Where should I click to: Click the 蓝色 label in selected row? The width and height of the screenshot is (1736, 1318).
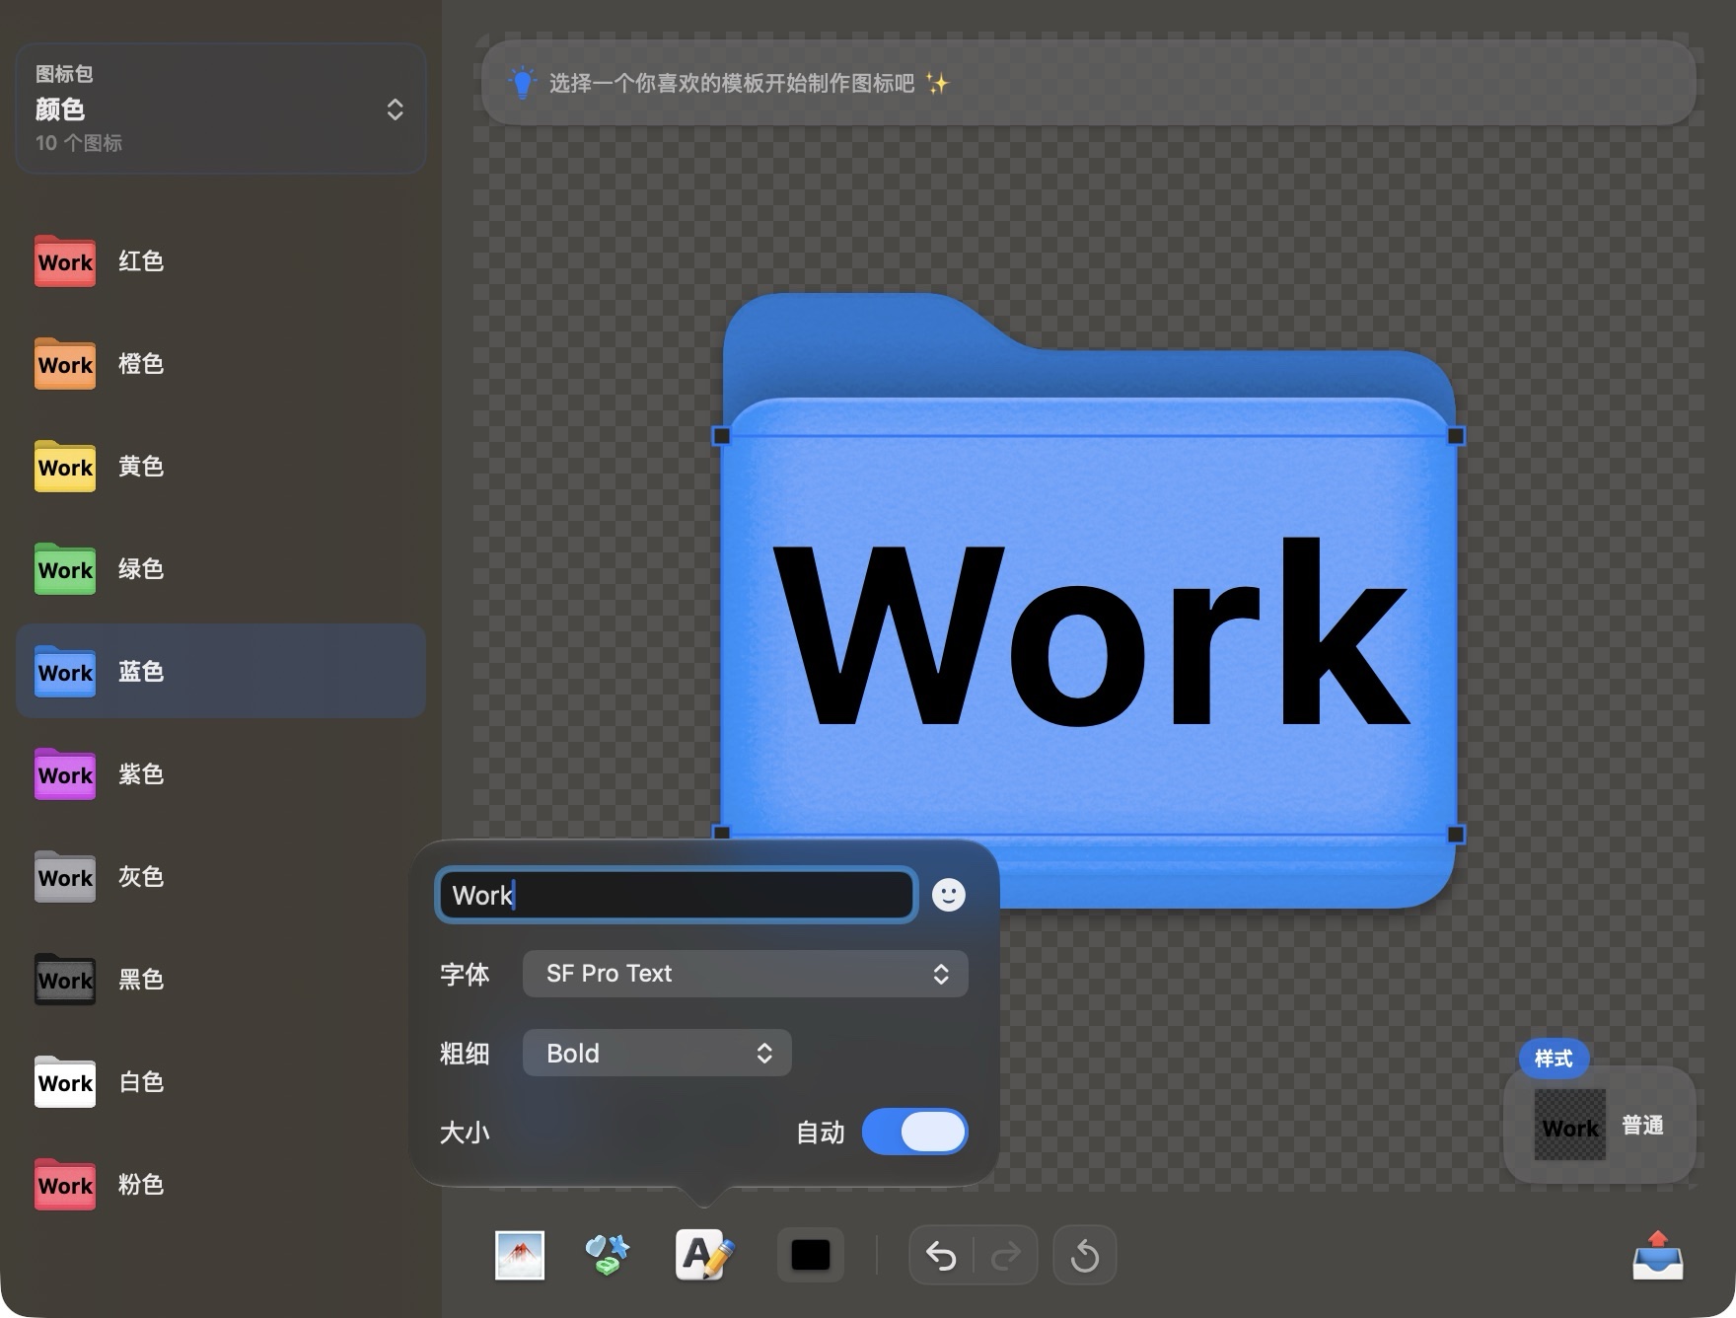click(x=141, y=672)
